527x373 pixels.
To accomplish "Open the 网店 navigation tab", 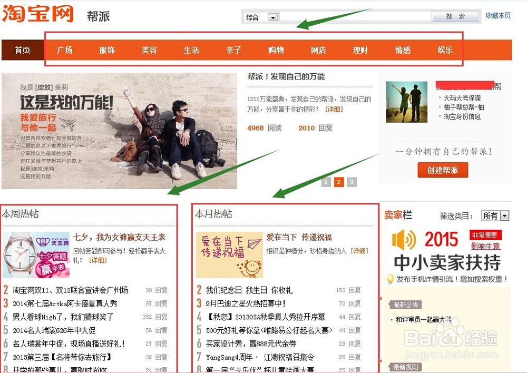I will [318, 50].
